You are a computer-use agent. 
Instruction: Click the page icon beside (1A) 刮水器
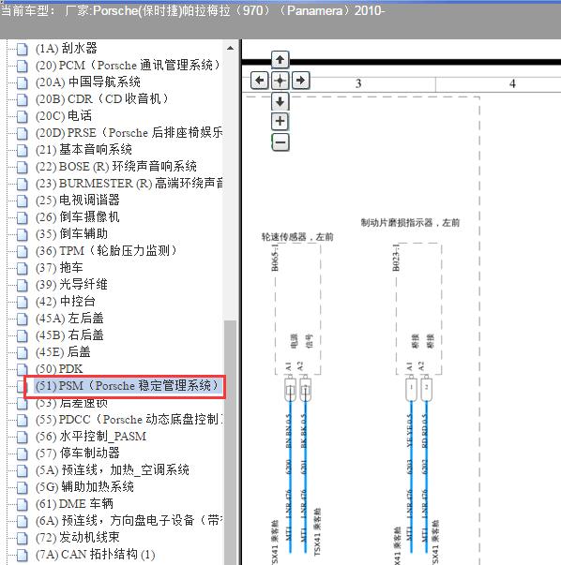(x=22, y=49)
